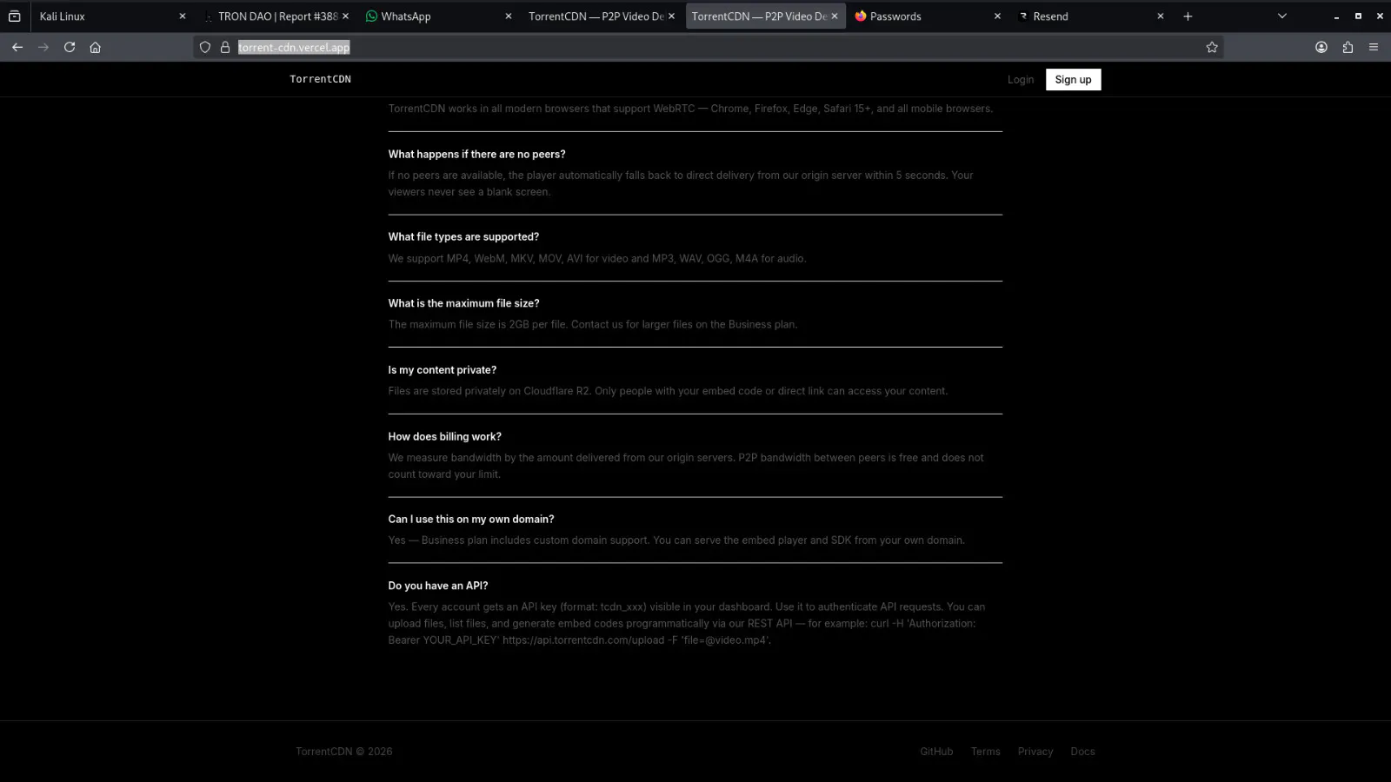1391x782 pixels.
Task: Click 'Is my content private?' question
Action: tap(442, 370)
